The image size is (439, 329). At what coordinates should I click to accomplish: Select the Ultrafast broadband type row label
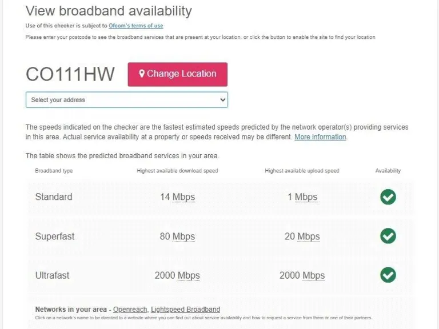coord(52,275)
